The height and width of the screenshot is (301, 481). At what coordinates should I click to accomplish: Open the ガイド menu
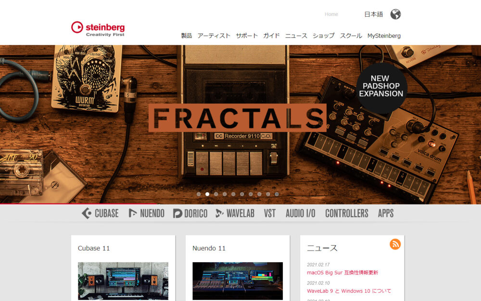271,36
